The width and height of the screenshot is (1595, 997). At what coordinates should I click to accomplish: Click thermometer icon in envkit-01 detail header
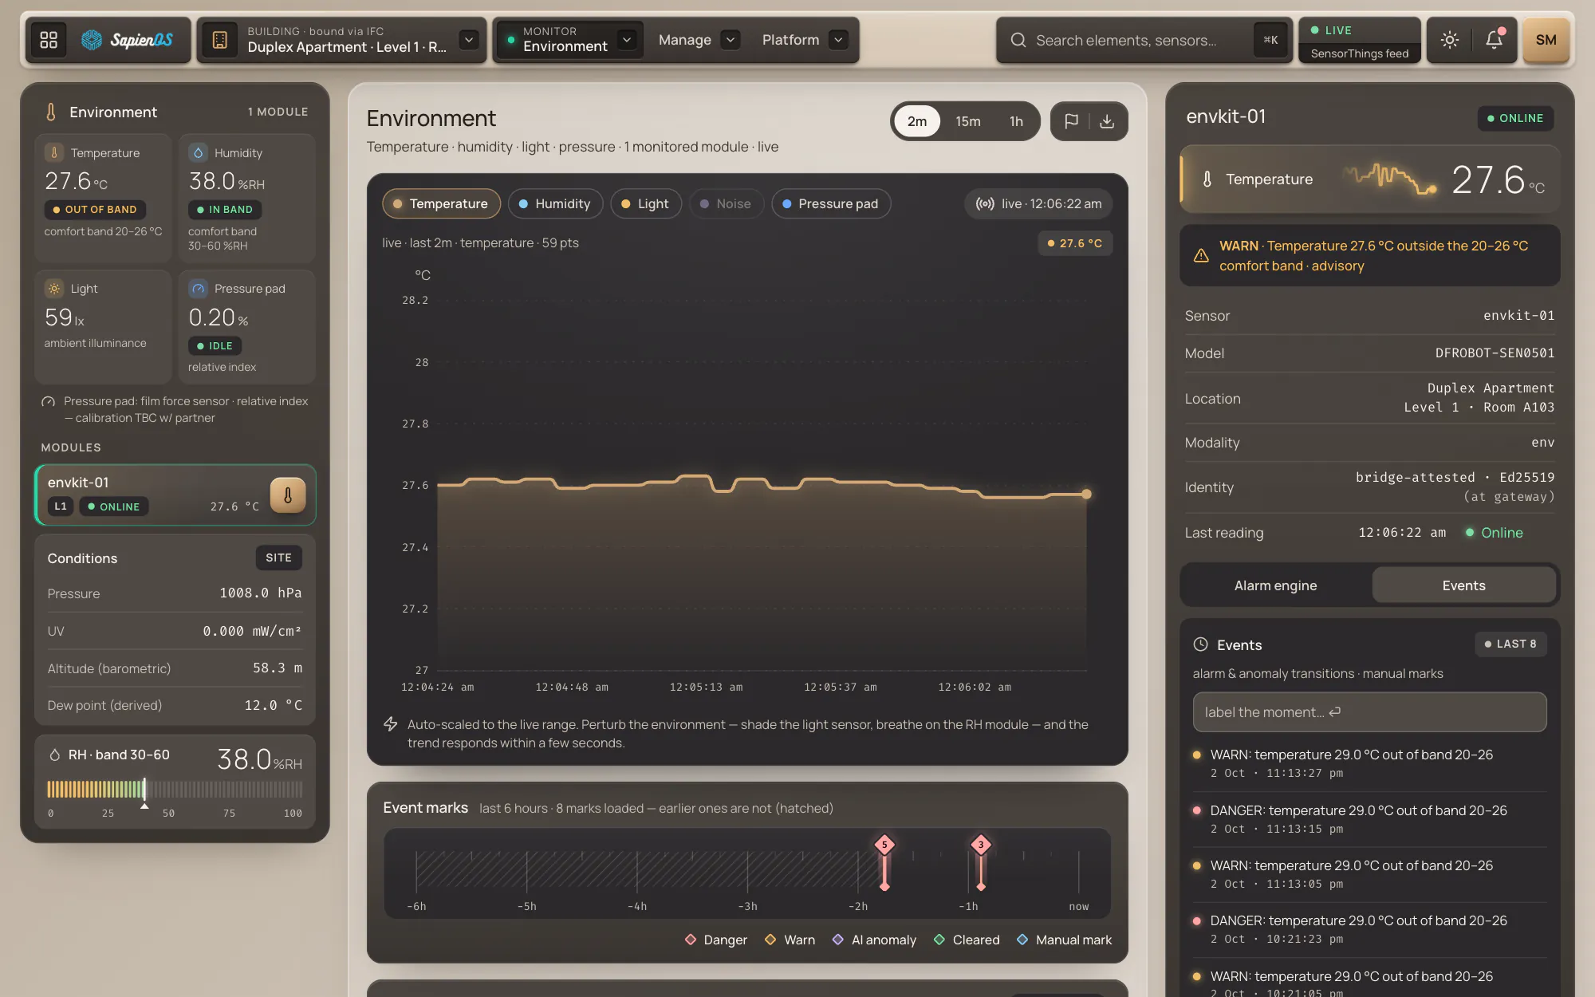pos(1207,179)
